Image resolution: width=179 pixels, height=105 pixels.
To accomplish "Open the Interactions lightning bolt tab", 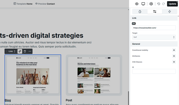I will pos(169,11).
